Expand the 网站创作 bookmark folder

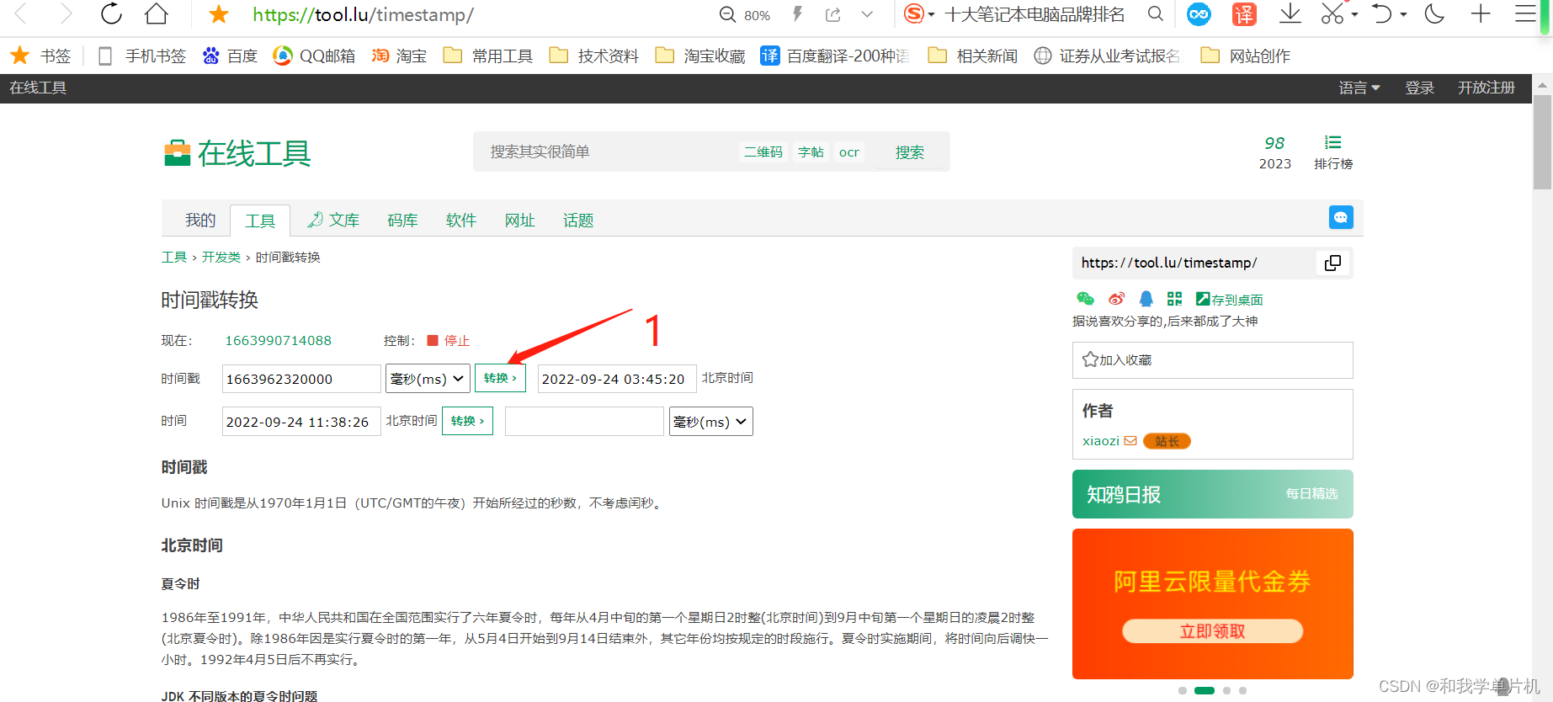point(1246,56)
